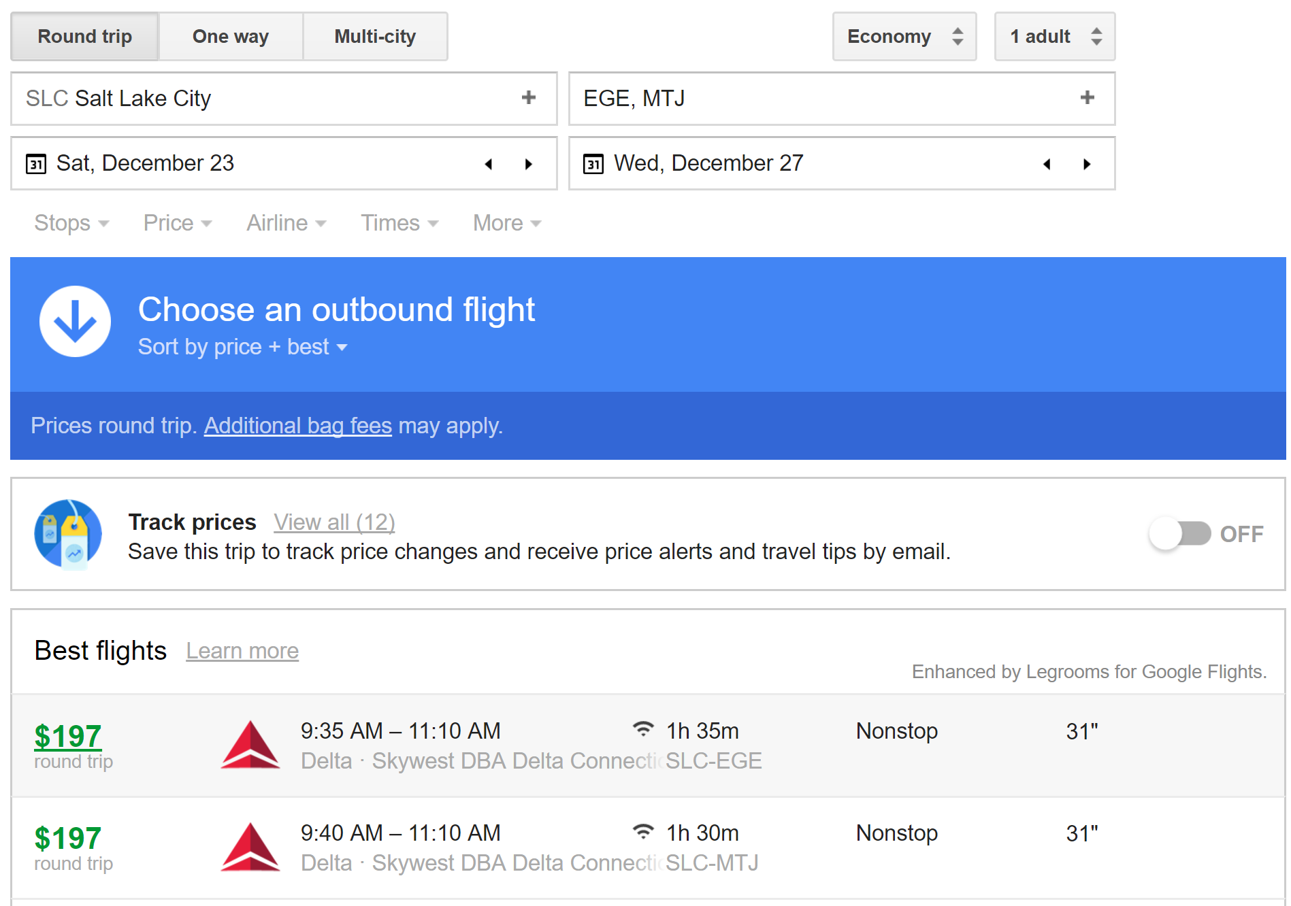Open the 1 adult passengers dropdown
Screen dimensions: 1291x906
[x=1054, y=37]
